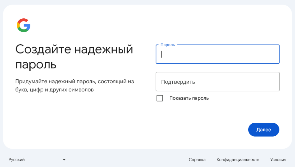This screenshot has height=167, width=295.
Task: Open the Конфиденциальность privacy link
Action: point(238,160)
